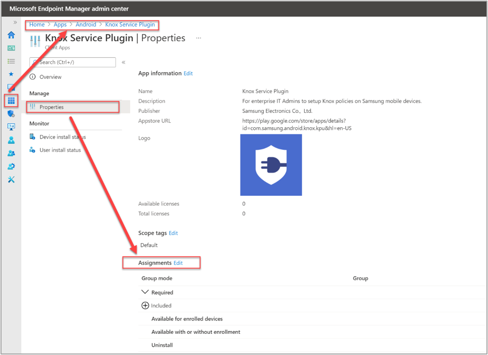
Task: Click the Manage section heading
Action: 39,94
